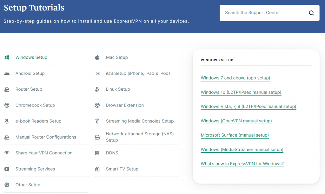This screenshot has width=325, height=194.
Task: Open Windows 7 and above app setup link
Action: pyautogui.click(x=235, y=78)
